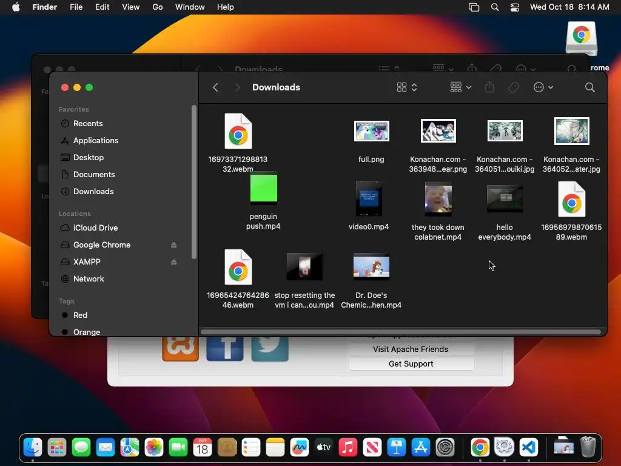Viewport: 621px width, 466px height.
Task: Click the Edit Tags toolbar icon
Action: coord(513,87)
